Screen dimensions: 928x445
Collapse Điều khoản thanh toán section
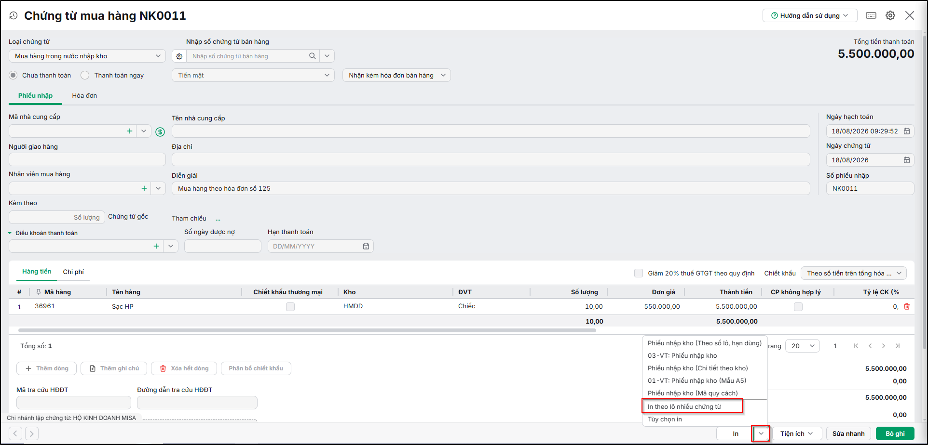(10, 233)
